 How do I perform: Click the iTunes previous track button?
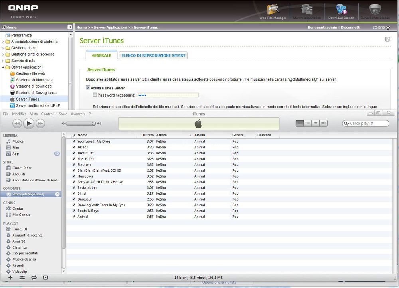coord(17,124)
